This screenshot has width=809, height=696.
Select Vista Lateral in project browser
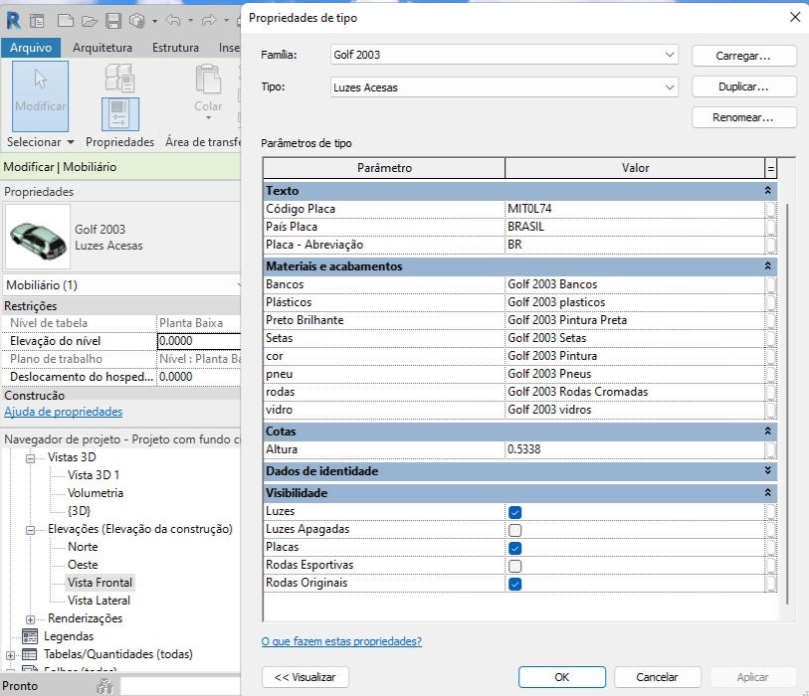coord(99,601)
